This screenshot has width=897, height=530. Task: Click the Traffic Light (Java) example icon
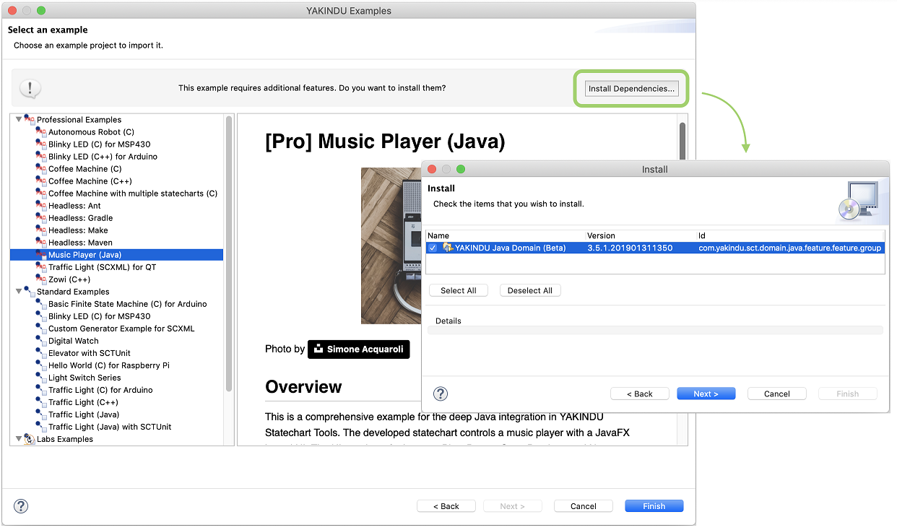(41, 414)
